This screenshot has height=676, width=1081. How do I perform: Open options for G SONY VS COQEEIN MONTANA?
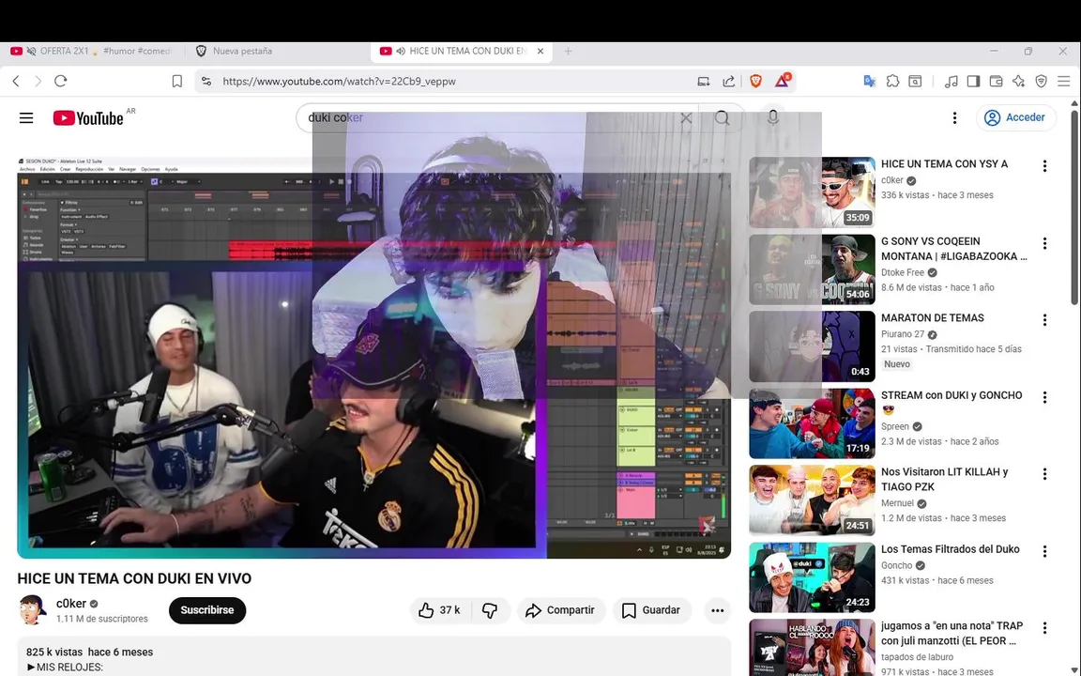click(1044, 243)
